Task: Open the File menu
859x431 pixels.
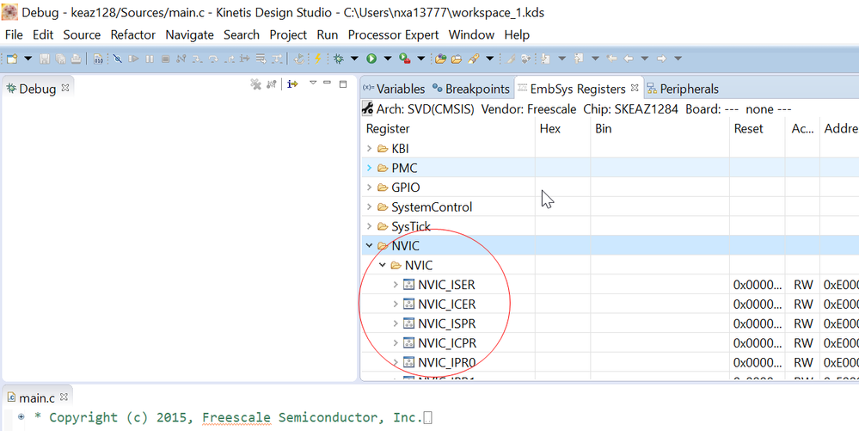Action: pyautogui.click(x=14, y=34)
